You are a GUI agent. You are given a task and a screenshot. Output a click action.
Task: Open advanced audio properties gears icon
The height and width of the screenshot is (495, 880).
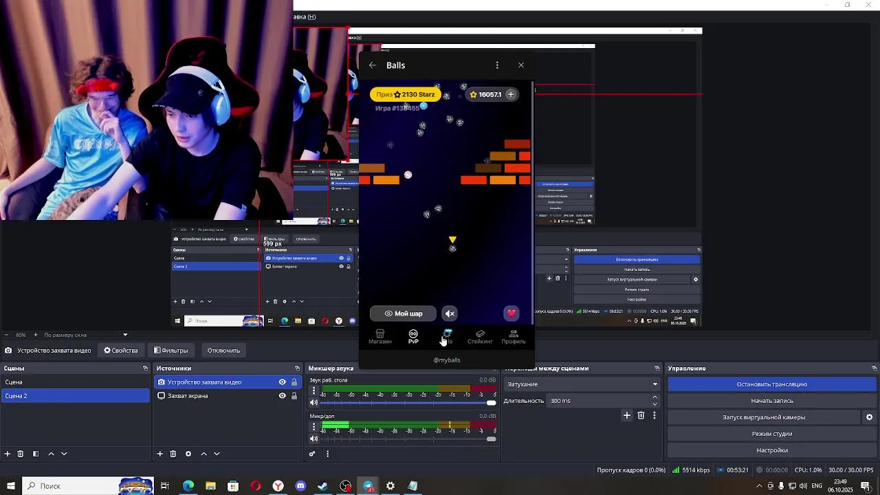[312, 454]
